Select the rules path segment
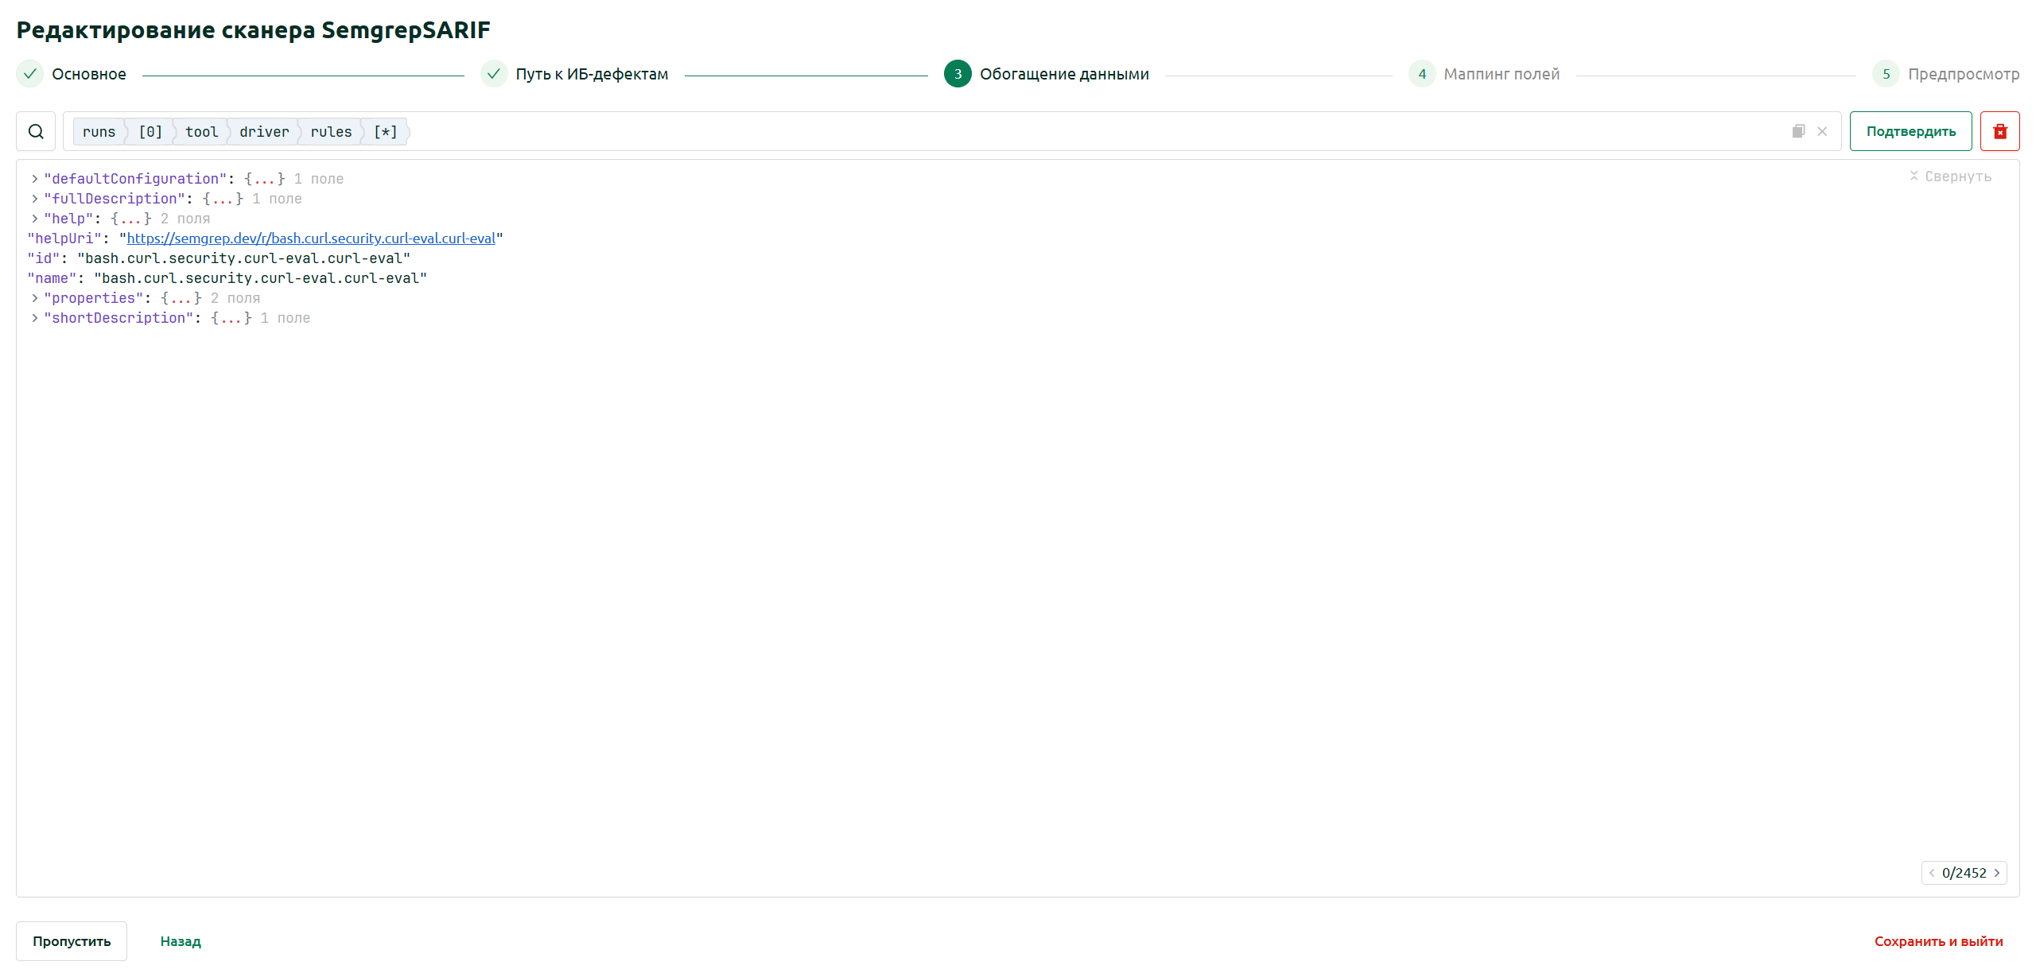Image resolution: width=2036 pixels, height=977 pixels. tap(331, 132)
